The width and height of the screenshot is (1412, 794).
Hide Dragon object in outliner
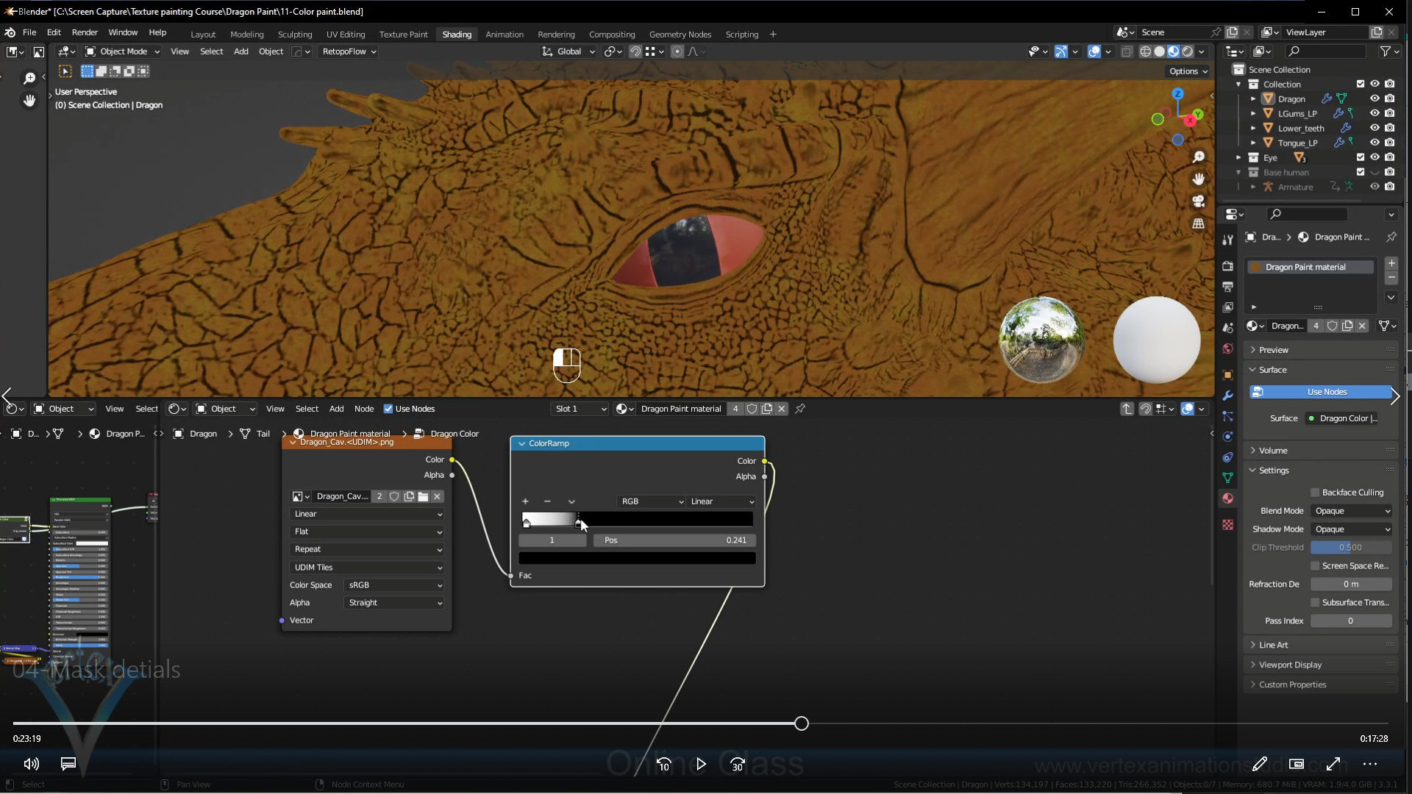coord(1374,99)
